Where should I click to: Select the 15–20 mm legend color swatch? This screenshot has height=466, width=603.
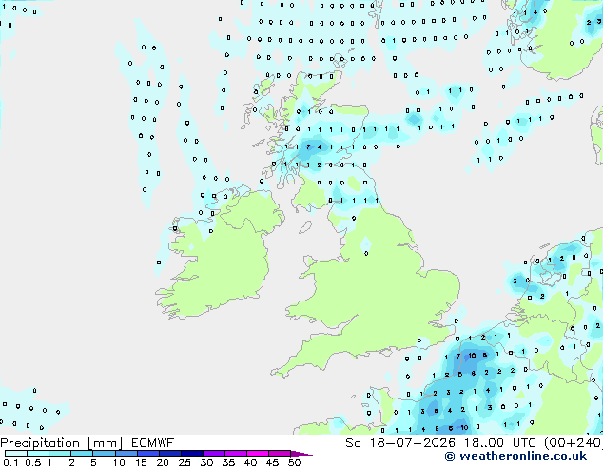148,454
